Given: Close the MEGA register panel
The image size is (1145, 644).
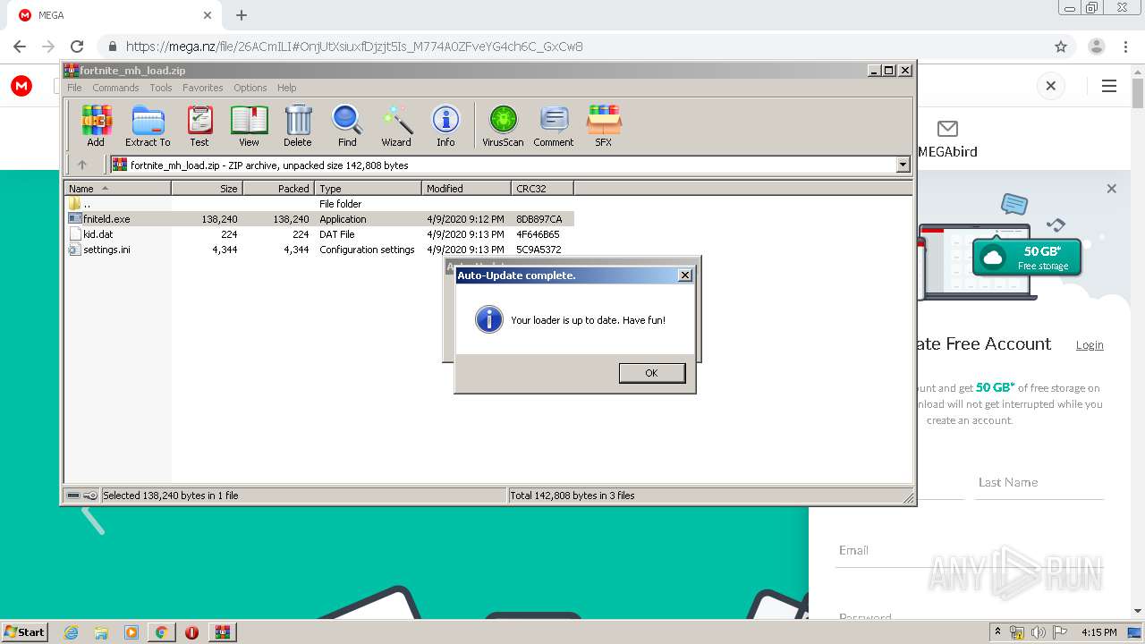Looking at the screenshot, I should [x=1112, y=189].
